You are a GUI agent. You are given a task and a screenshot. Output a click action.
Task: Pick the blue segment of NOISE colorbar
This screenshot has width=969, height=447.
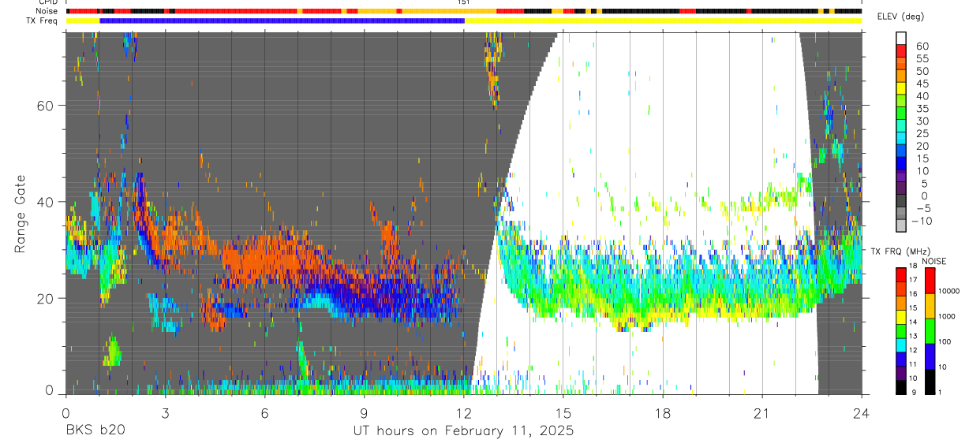(930, 356)
